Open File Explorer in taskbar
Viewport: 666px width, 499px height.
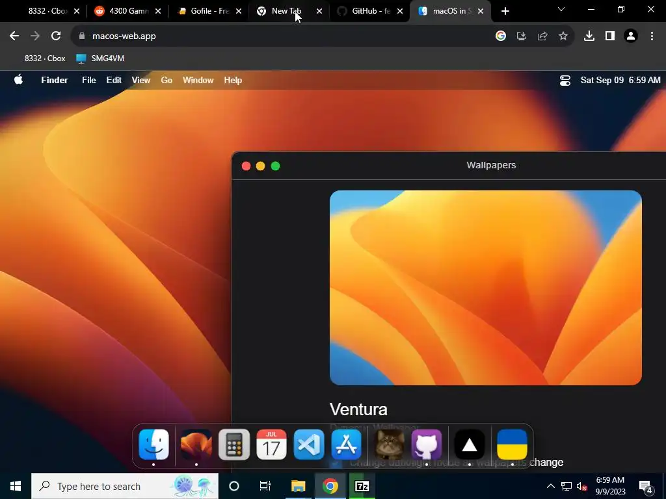point(298,486)
